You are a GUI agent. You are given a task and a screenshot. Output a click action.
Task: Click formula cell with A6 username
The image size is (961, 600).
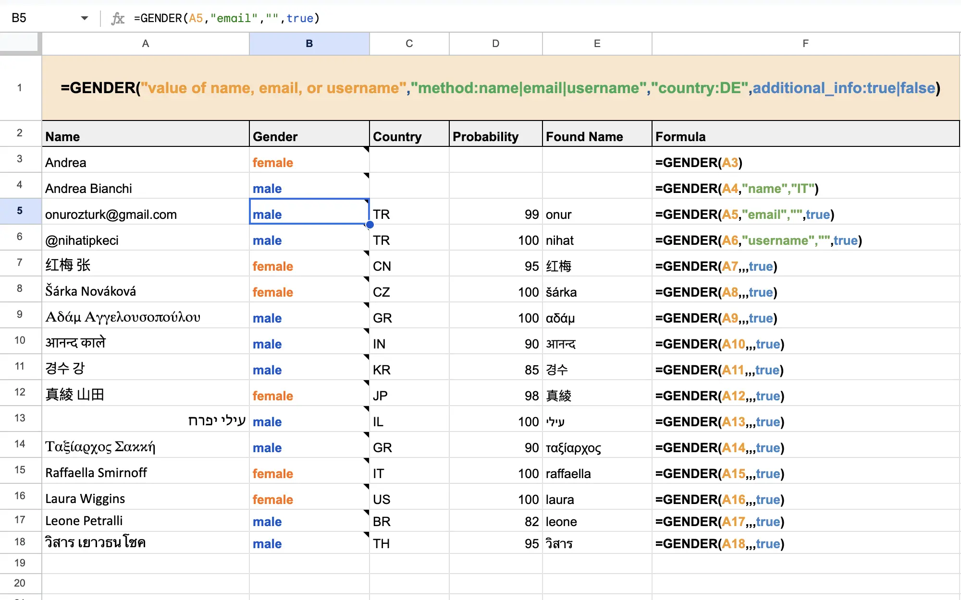coord(806,238)
